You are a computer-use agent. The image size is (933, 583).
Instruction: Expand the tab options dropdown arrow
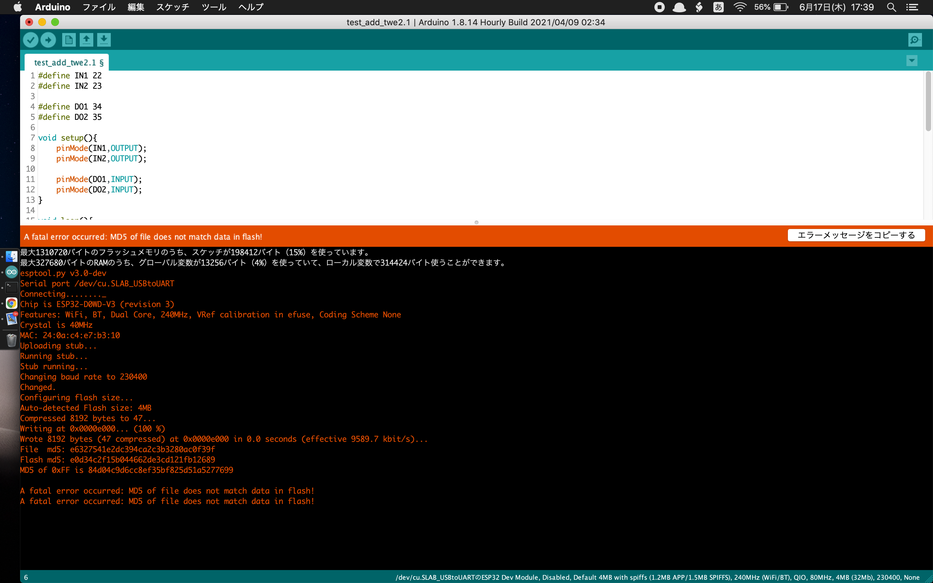coord(911,61)
